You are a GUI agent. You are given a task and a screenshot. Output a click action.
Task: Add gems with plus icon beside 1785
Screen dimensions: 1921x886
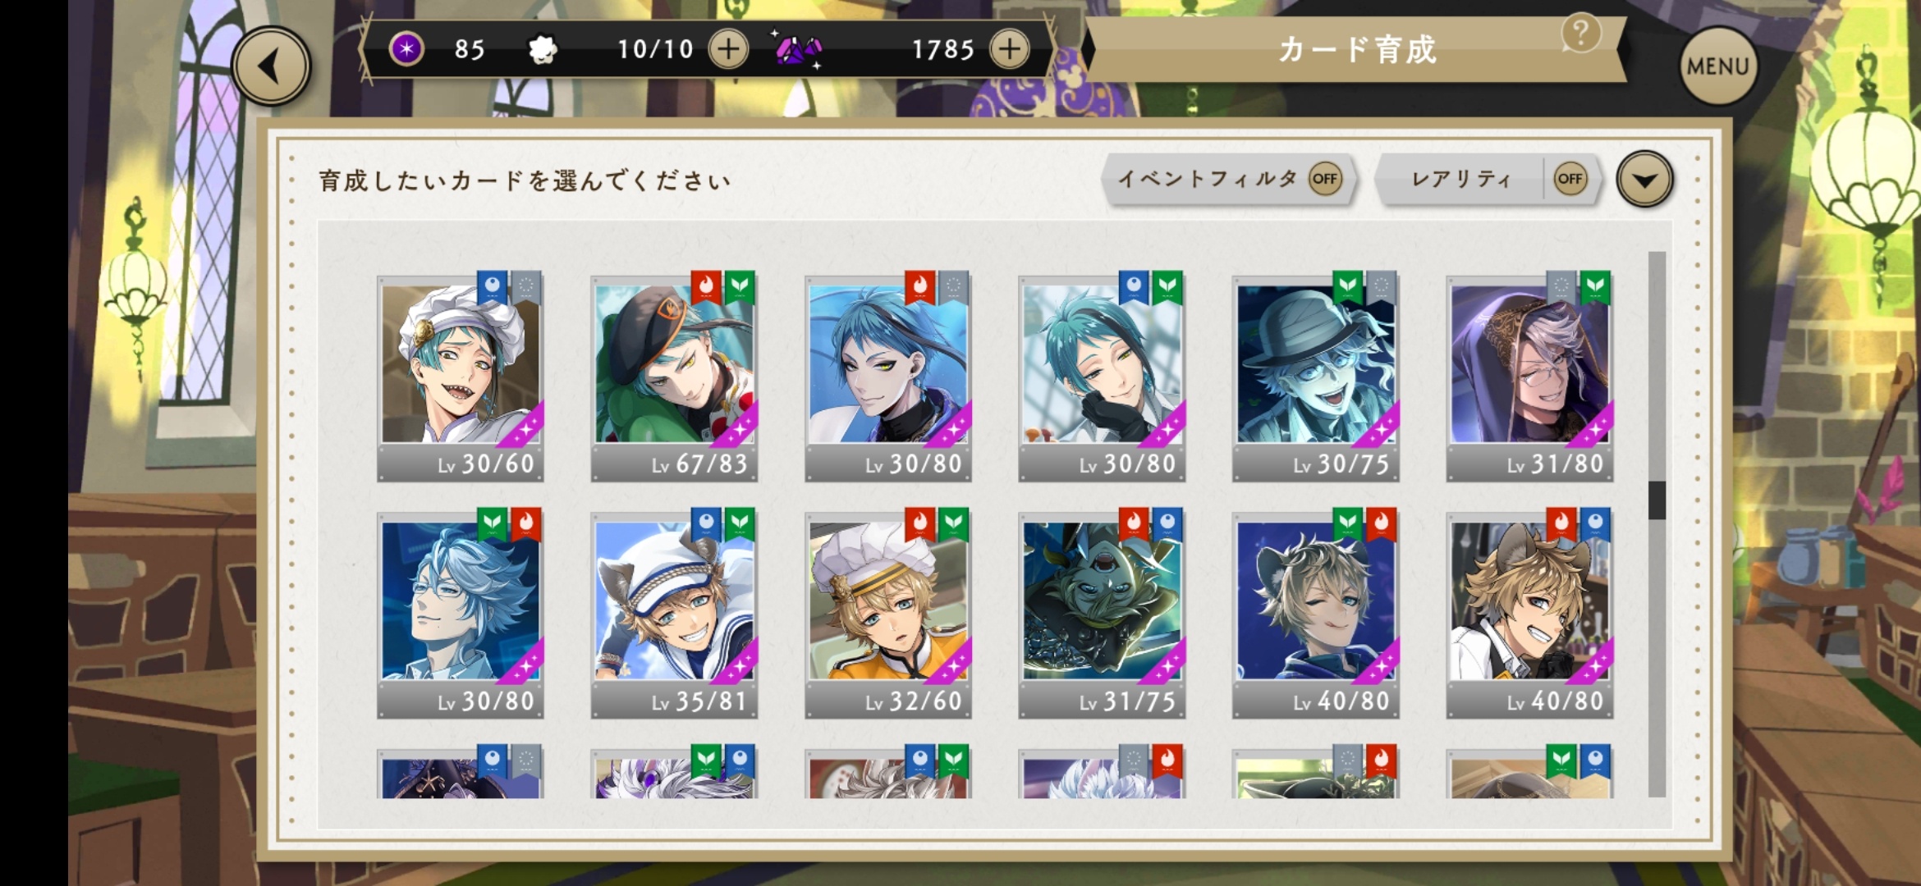1010,49
